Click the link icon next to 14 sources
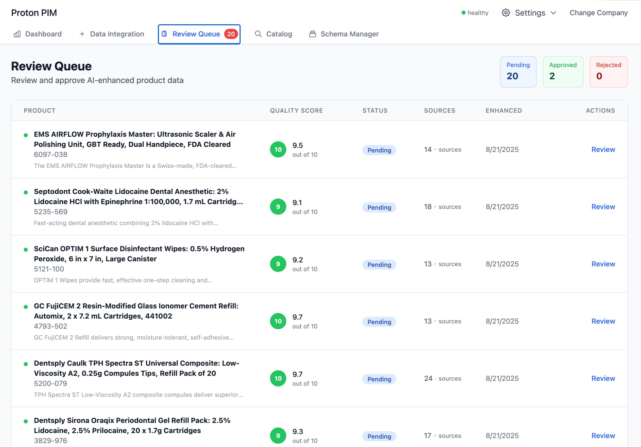The height and width of the screenshot is (447, 641). 435,150
